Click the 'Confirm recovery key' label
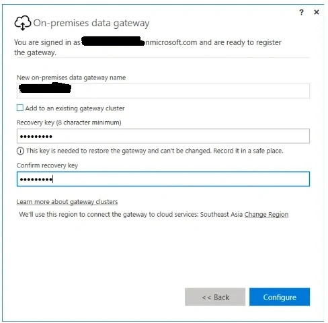Screen dimensions: 328x323 pyautogui.click(x=47, y=166)
